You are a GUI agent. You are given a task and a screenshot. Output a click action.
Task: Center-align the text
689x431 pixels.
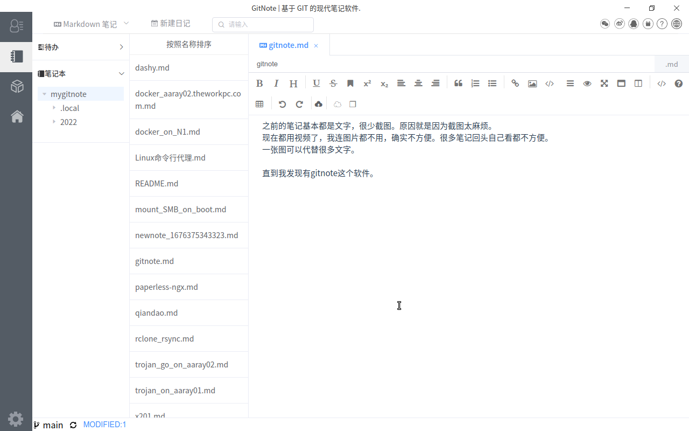coord(418,84)
